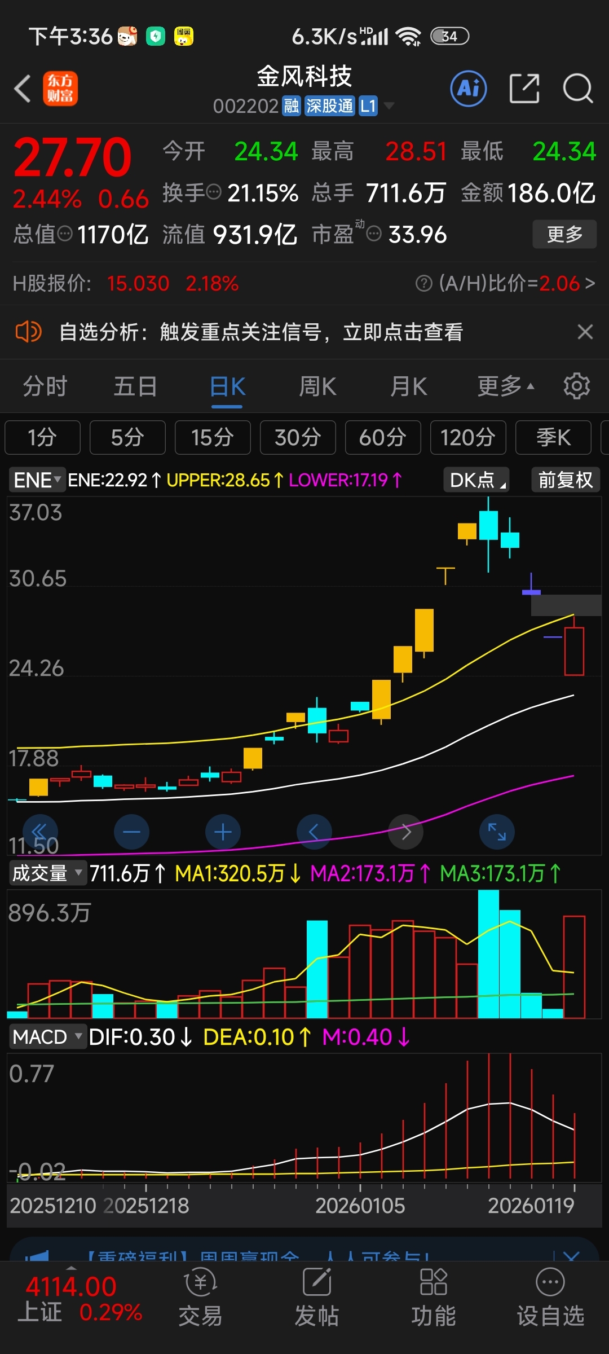Open the Functions (功能) icon
The image size is (609, 1354).
click(434, 1281)
